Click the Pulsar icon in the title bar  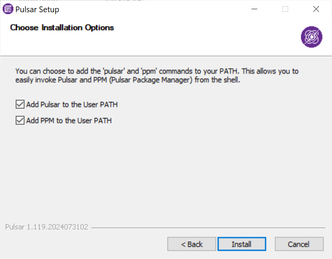(x=8, y=9)
